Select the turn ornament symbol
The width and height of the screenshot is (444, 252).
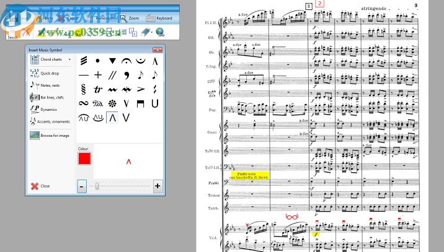point(84,103)
